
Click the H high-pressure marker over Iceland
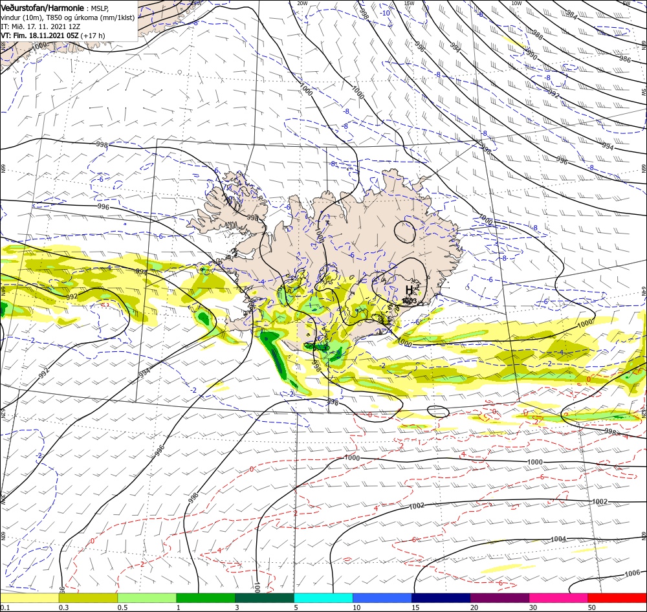409,290
